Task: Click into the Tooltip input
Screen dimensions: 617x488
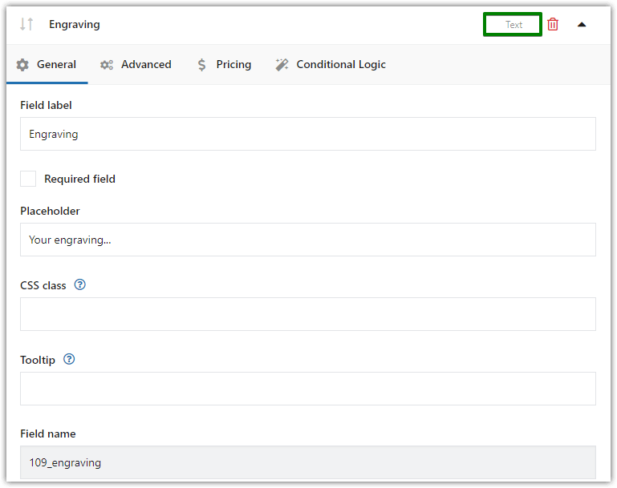Action: pyautogui.click(x=308, y=389)
